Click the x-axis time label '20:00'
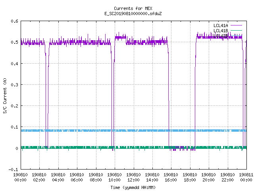Viewport: 254px width, 191px height. click(x=208, y=180)
